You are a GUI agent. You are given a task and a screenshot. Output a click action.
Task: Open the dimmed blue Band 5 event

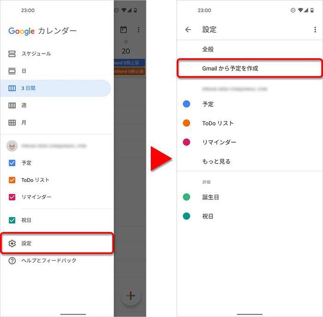[x=130, y=63]
